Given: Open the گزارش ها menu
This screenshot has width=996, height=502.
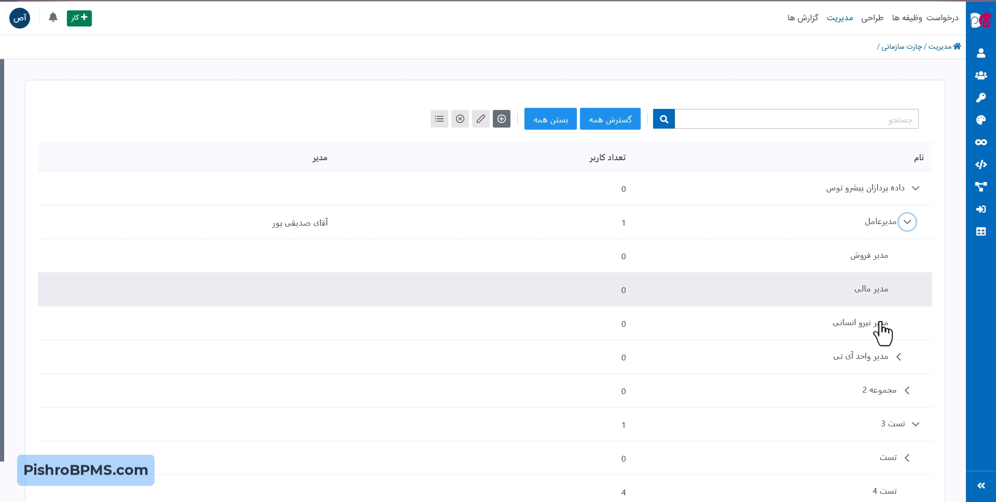Looking at the screenshot, I should [803, 18].
